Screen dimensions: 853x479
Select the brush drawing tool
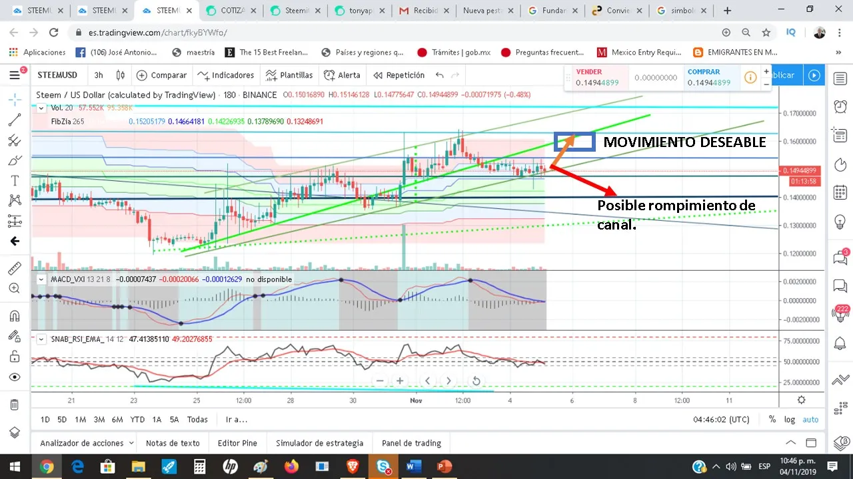click(x=15, y=160)
